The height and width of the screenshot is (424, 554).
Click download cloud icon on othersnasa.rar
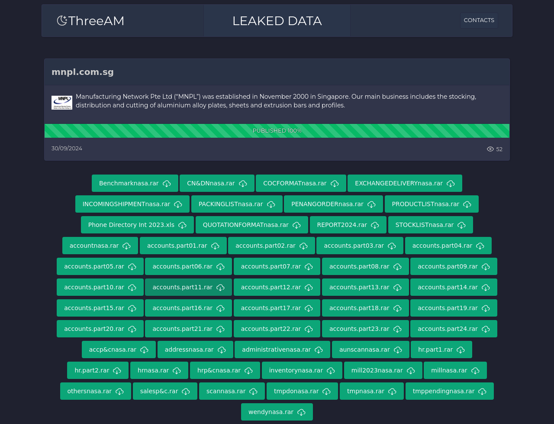click(x=119, y=392)
